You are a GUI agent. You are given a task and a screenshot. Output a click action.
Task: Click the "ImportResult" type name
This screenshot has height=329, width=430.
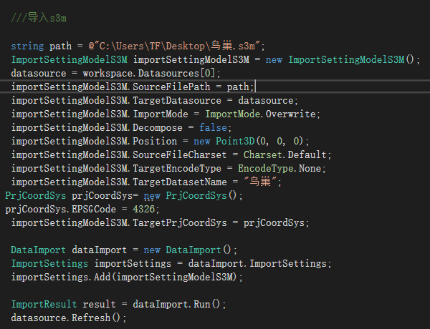click(44, 304)
